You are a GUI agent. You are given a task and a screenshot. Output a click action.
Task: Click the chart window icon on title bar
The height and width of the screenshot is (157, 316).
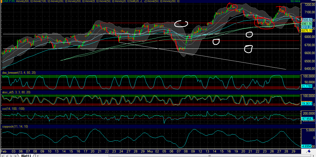(2, 1)
